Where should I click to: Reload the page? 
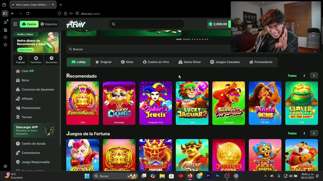(28, 14)
